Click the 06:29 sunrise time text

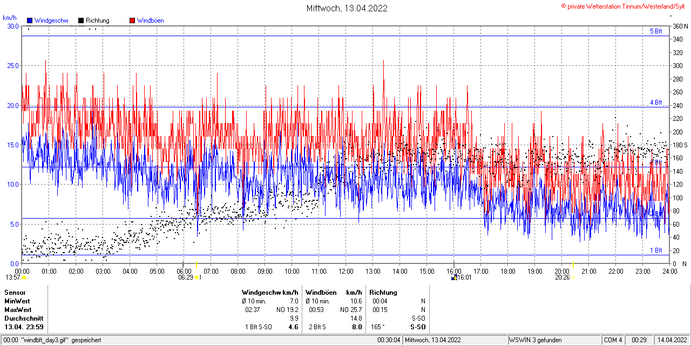tap(185, 277)
